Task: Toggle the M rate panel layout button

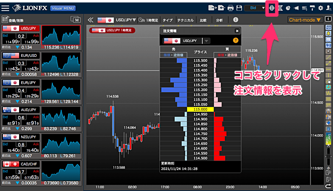Action: [75, 20]
